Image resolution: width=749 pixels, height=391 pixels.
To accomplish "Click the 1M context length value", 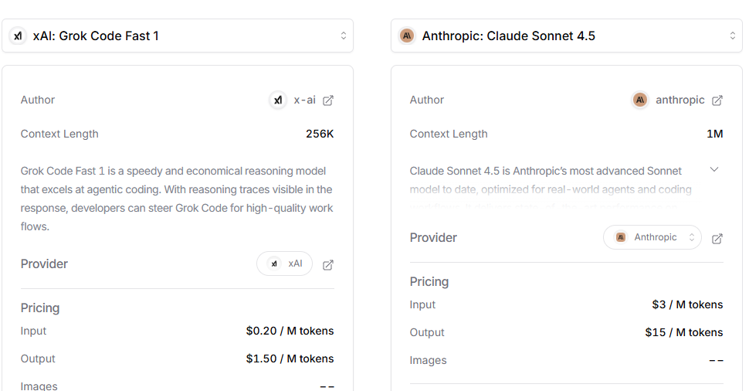I will [714, 134].
